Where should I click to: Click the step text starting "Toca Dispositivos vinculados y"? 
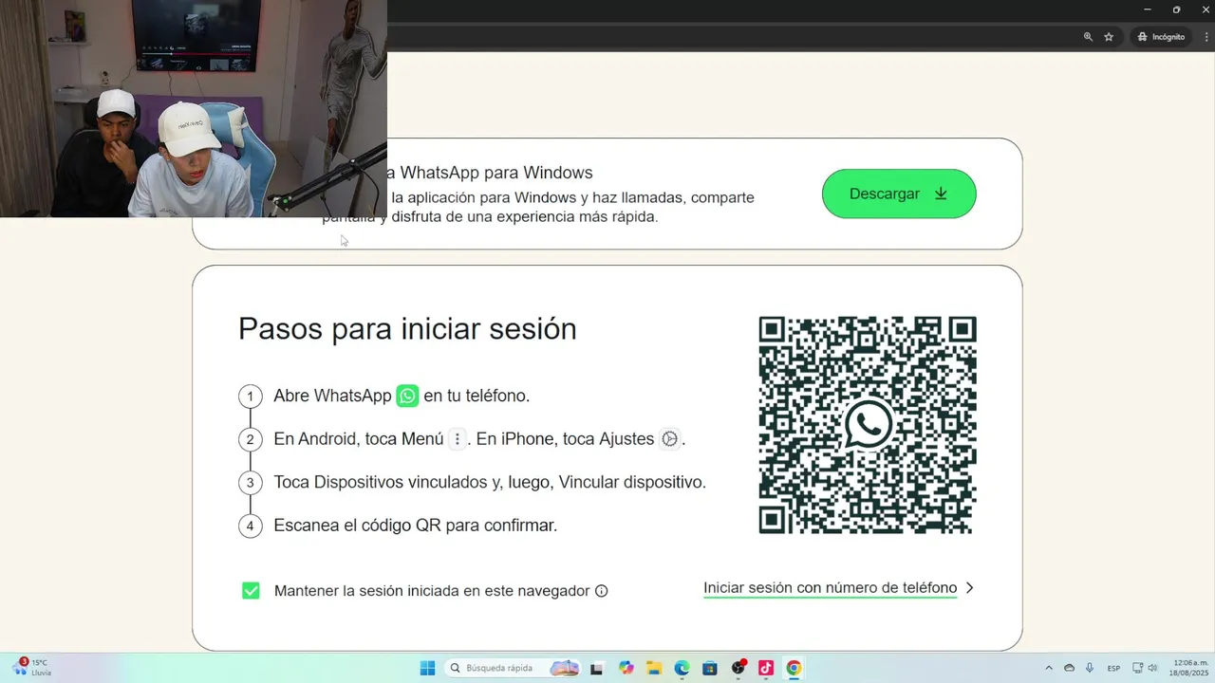tap(490, 482)
